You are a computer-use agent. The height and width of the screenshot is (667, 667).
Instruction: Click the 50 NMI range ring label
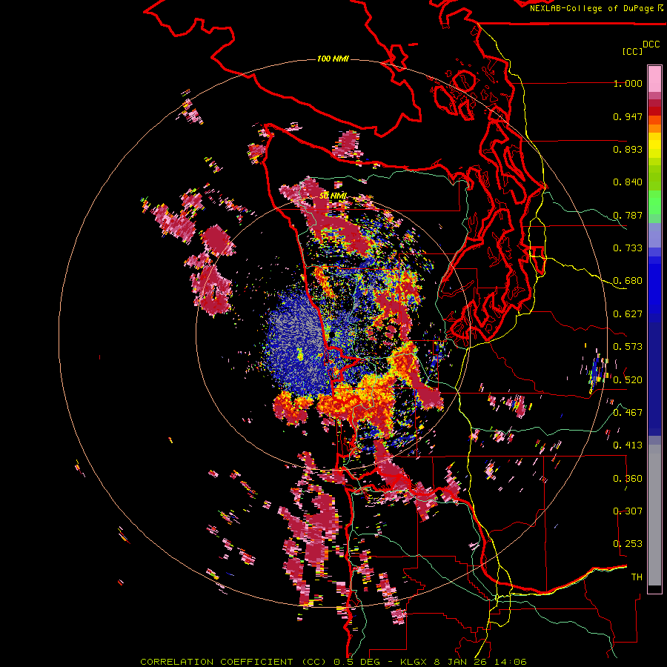[333, 196]
